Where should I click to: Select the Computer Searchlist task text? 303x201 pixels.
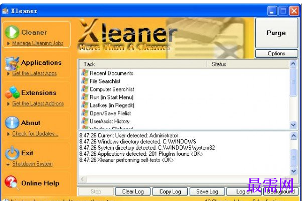click(112, 89)
